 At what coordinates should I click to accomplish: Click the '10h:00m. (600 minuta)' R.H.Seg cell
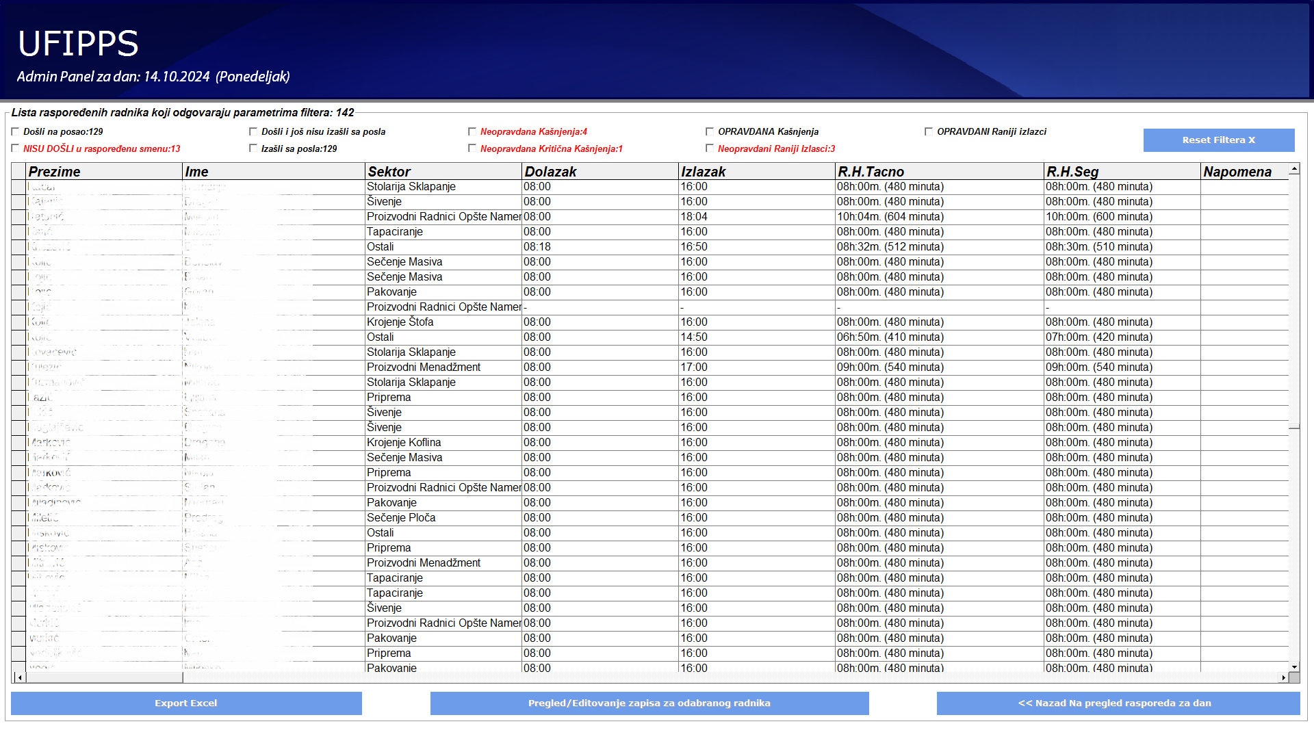pos(1122,217)
